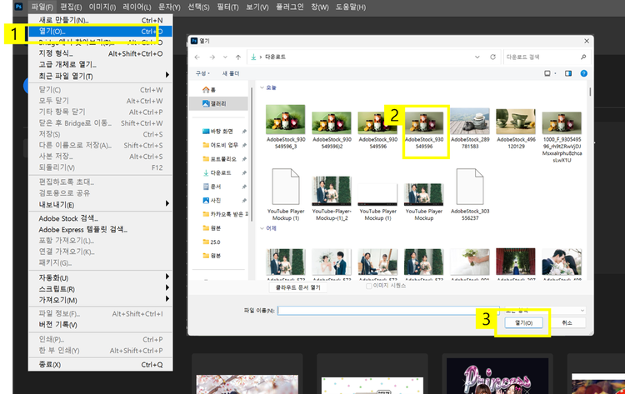The width and height of the screenshot is (625, 394).
Task: Click the 열기(O) button in the dialog
Action: 523,322
